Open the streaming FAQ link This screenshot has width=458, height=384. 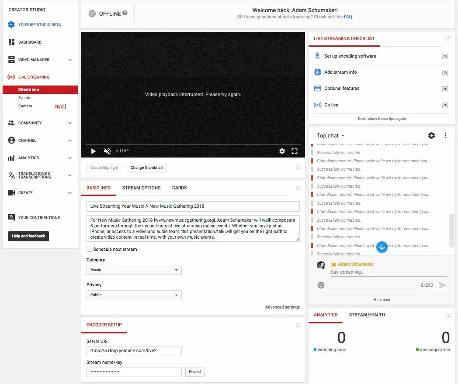click(348, 17)
